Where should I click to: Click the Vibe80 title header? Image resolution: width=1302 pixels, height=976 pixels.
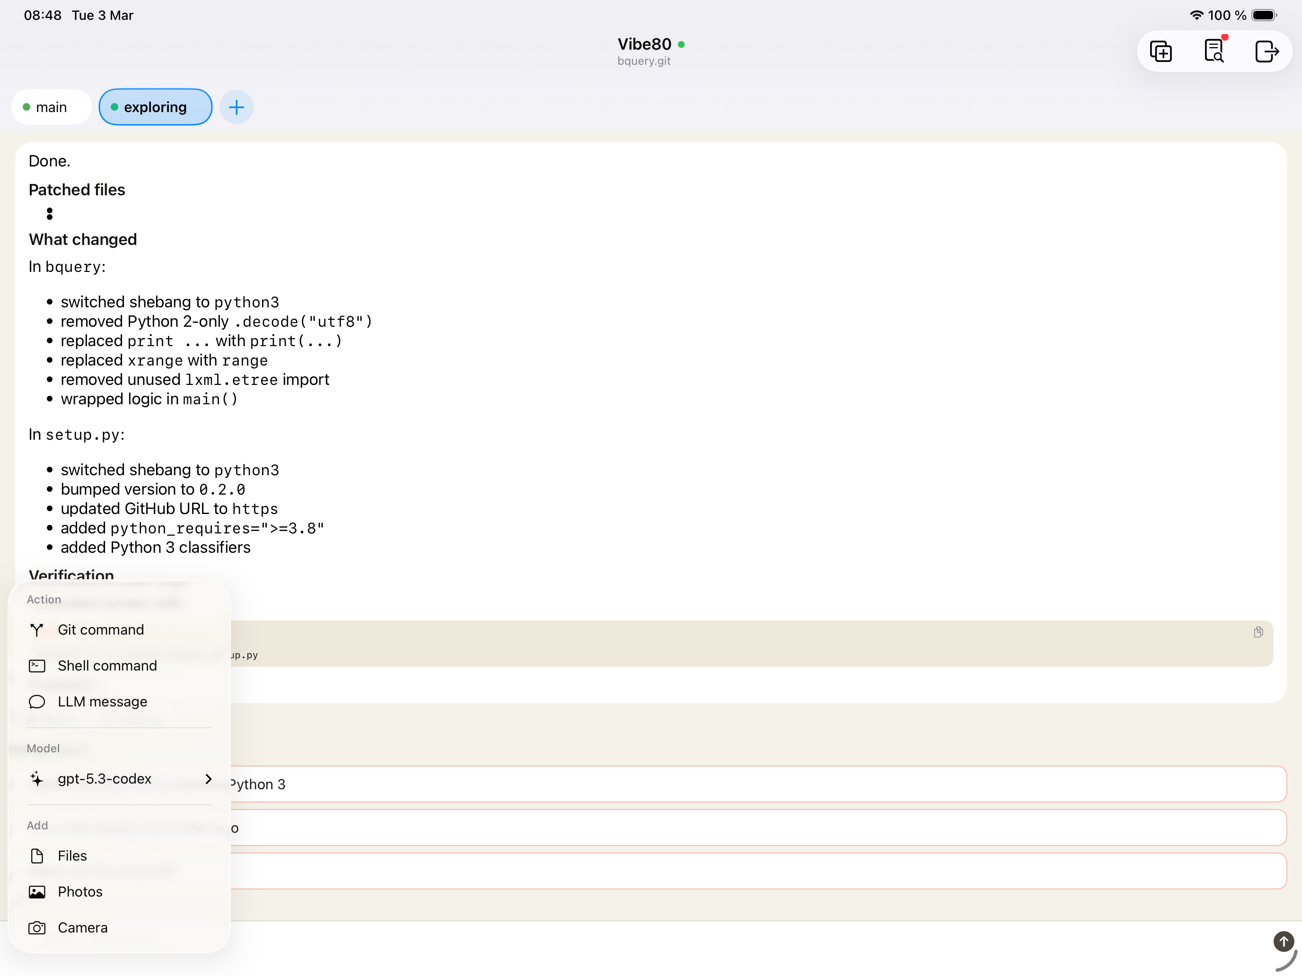pos(644,44)
